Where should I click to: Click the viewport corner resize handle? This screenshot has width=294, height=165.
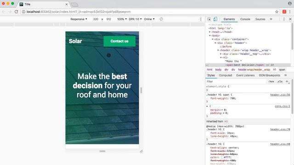pos(141,151)
